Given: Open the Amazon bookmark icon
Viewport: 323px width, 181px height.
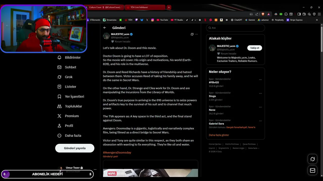Looking at the screenshot, I should coord(221,20).
